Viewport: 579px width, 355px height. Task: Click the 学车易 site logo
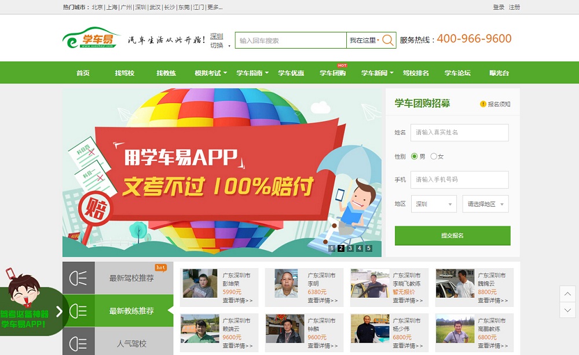click(91, 38)
